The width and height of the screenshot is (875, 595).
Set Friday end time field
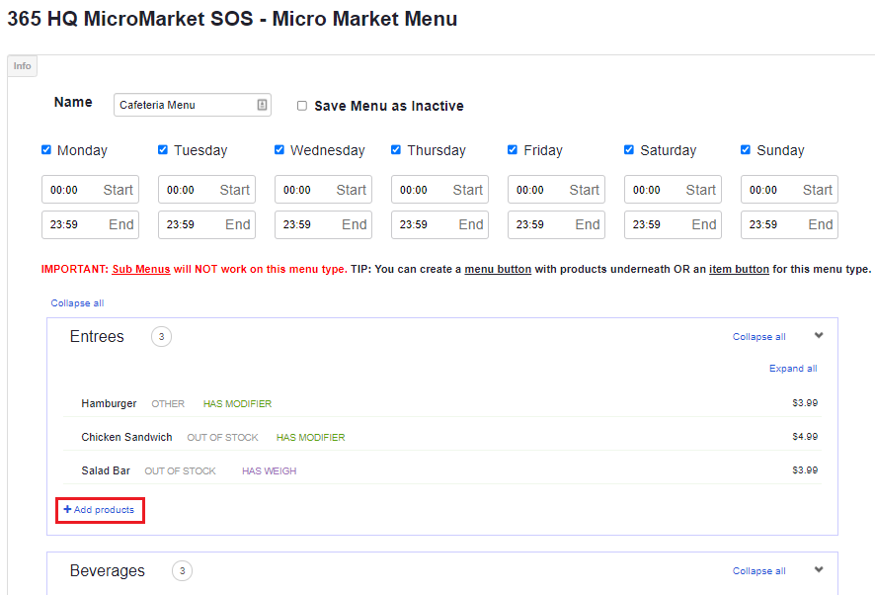(556, 224)
